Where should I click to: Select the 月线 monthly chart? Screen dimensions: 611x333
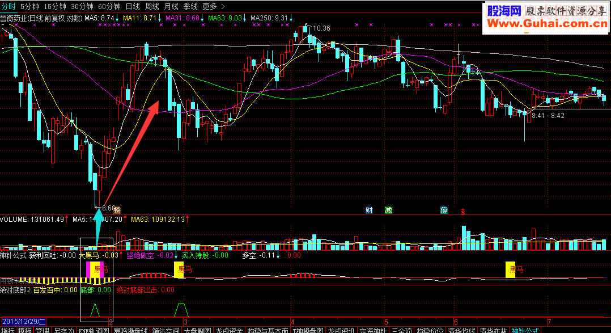171,7
